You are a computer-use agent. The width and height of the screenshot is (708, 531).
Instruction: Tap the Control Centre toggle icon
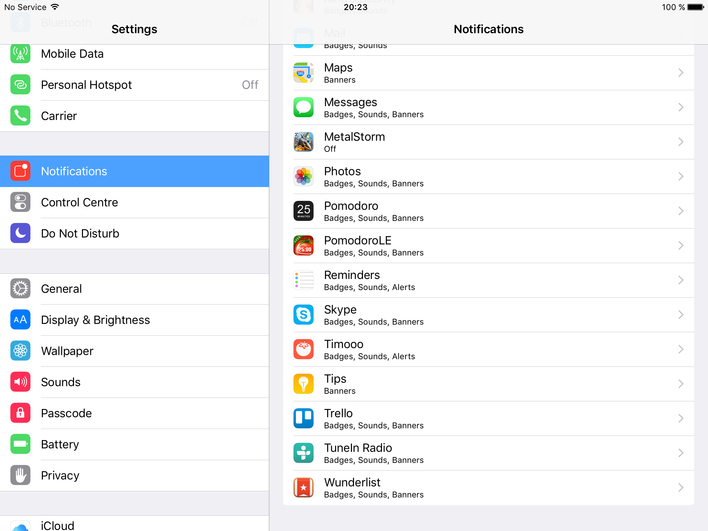20,202
